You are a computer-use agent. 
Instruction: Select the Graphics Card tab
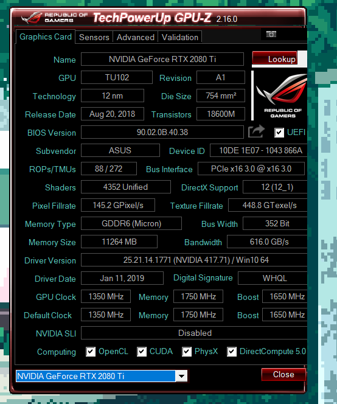point(46,37)
